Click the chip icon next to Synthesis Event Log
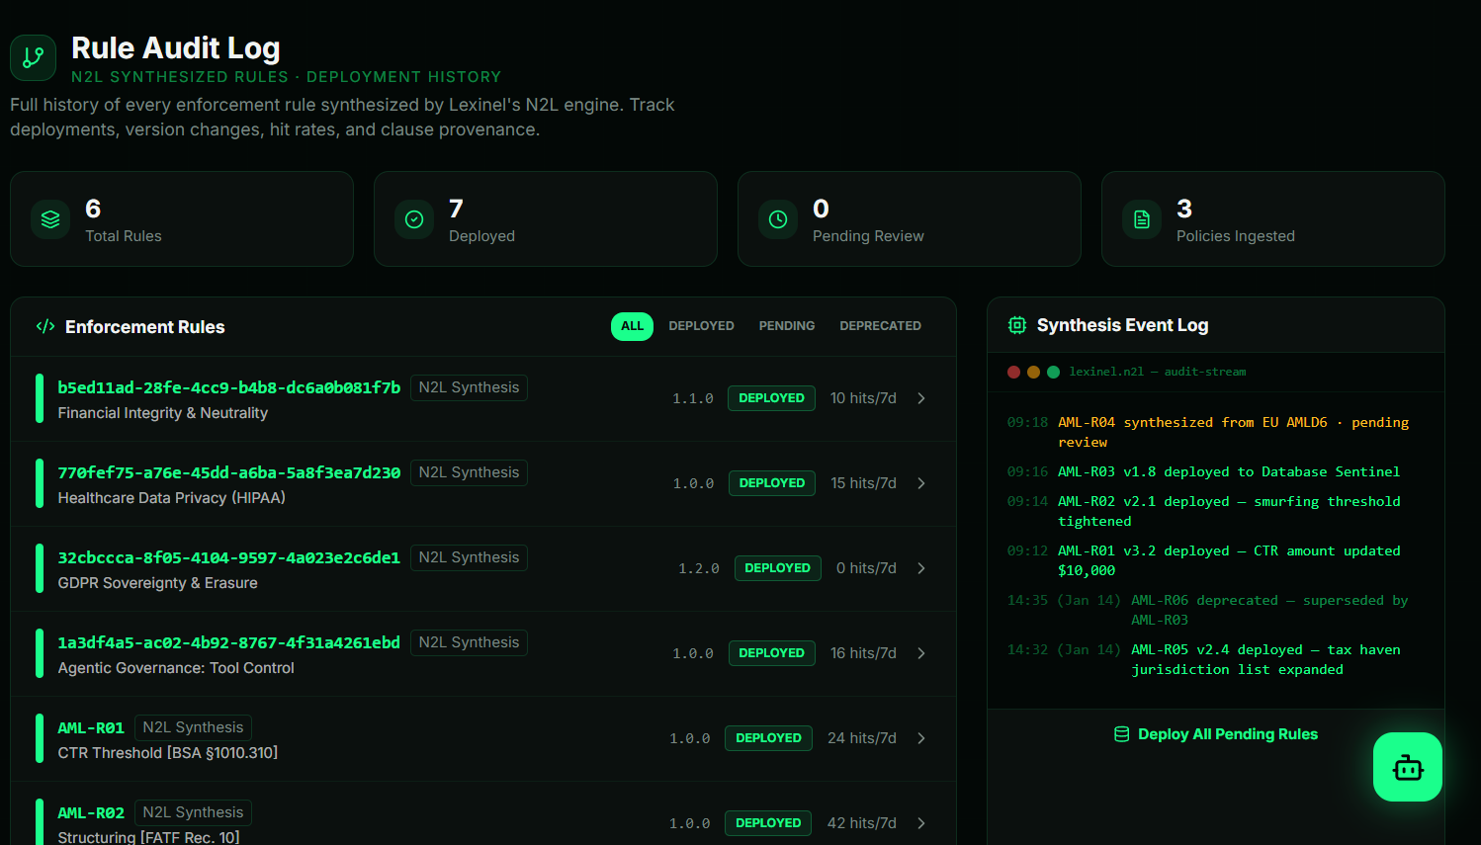The height and width of the screenshot is (845, 1481). 1017,324
